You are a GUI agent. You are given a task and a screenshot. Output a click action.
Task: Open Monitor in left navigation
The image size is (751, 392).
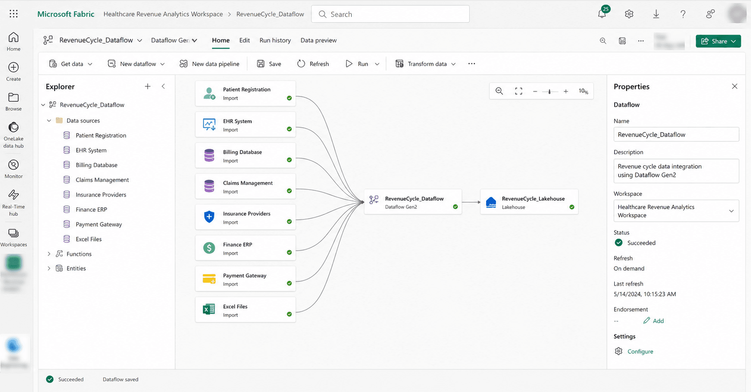14,169
